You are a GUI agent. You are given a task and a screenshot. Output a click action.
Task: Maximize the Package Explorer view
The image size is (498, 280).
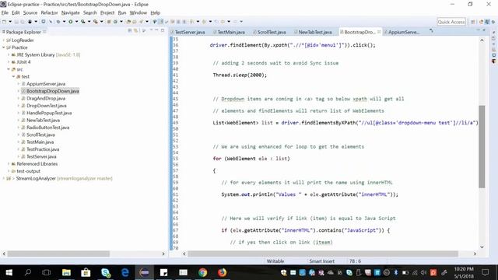(x=163, y=30)
